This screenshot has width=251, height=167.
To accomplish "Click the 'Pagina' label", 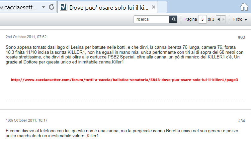I will tap(190, 19).
